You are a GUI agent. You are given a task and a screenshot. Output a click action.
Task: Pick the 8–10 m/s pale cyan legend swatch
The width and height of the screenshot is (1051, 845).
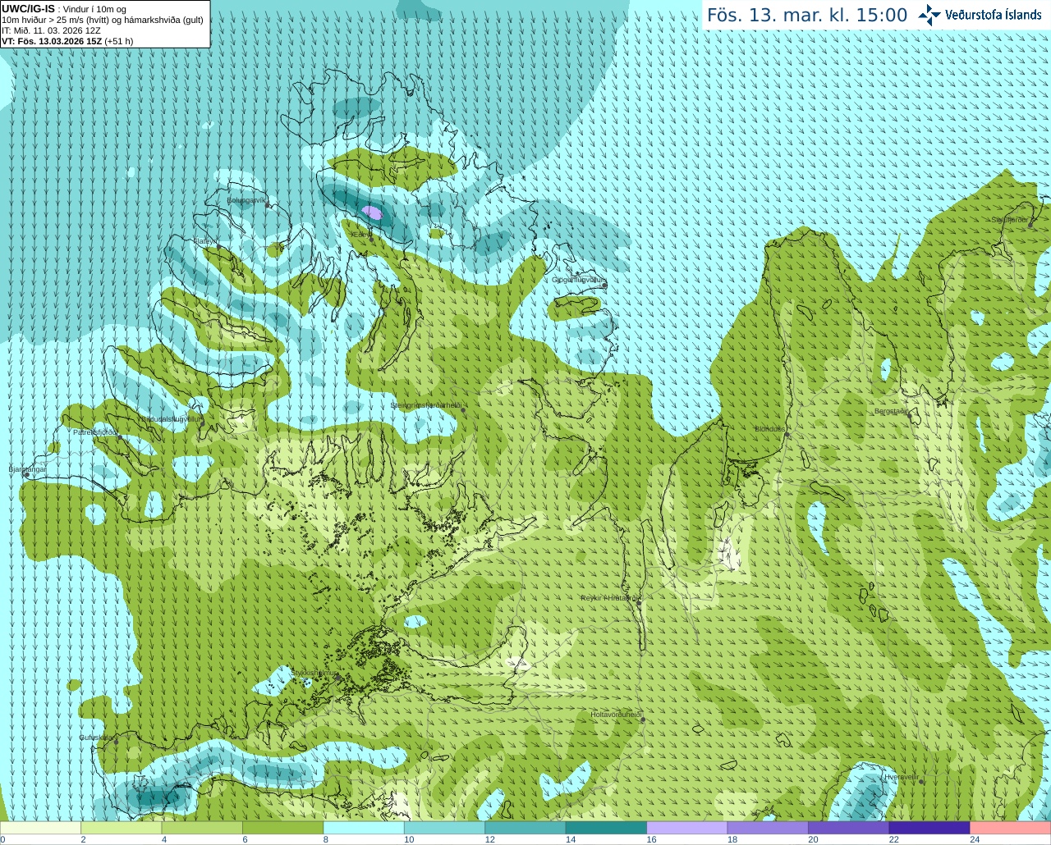pyautogui.click(x=364, y=828)
